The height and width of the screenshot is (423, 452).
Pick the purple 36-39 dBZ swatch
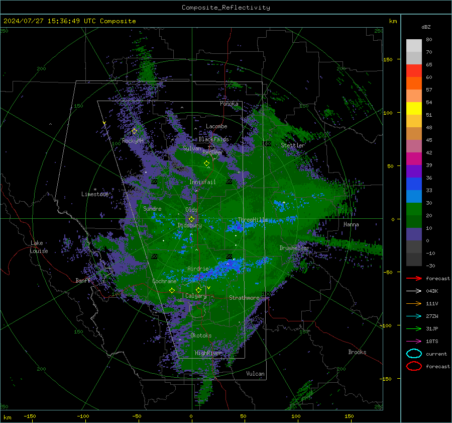click(x=414, y=171)
